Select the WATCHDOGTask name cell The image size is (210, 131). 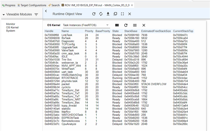[x=72, y=115]
